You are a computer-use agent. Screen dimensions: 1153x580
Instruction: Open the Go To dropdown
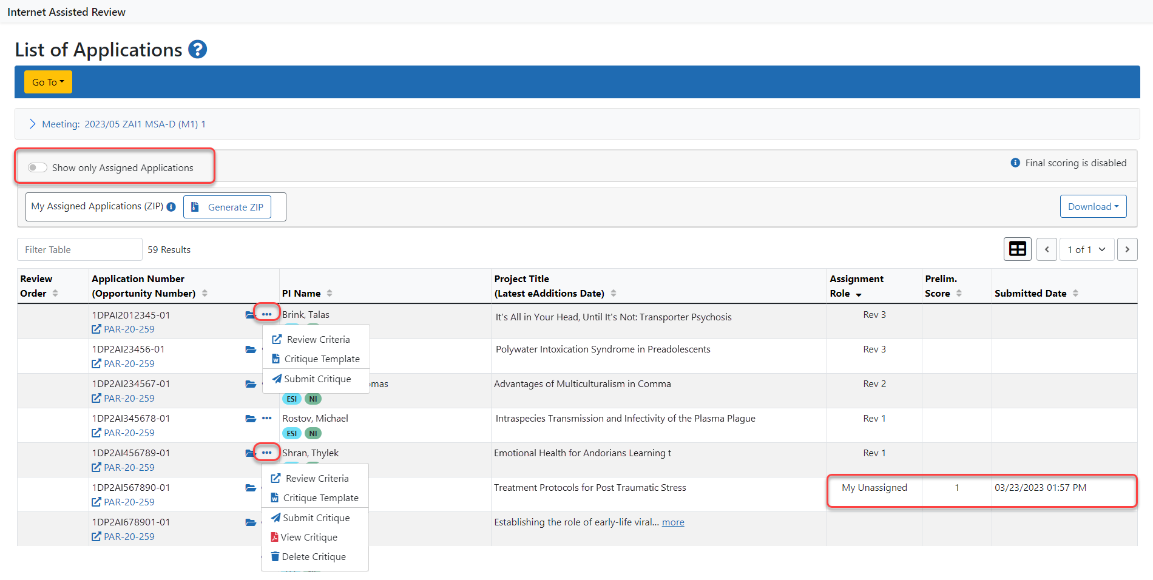tap(48, 82)
